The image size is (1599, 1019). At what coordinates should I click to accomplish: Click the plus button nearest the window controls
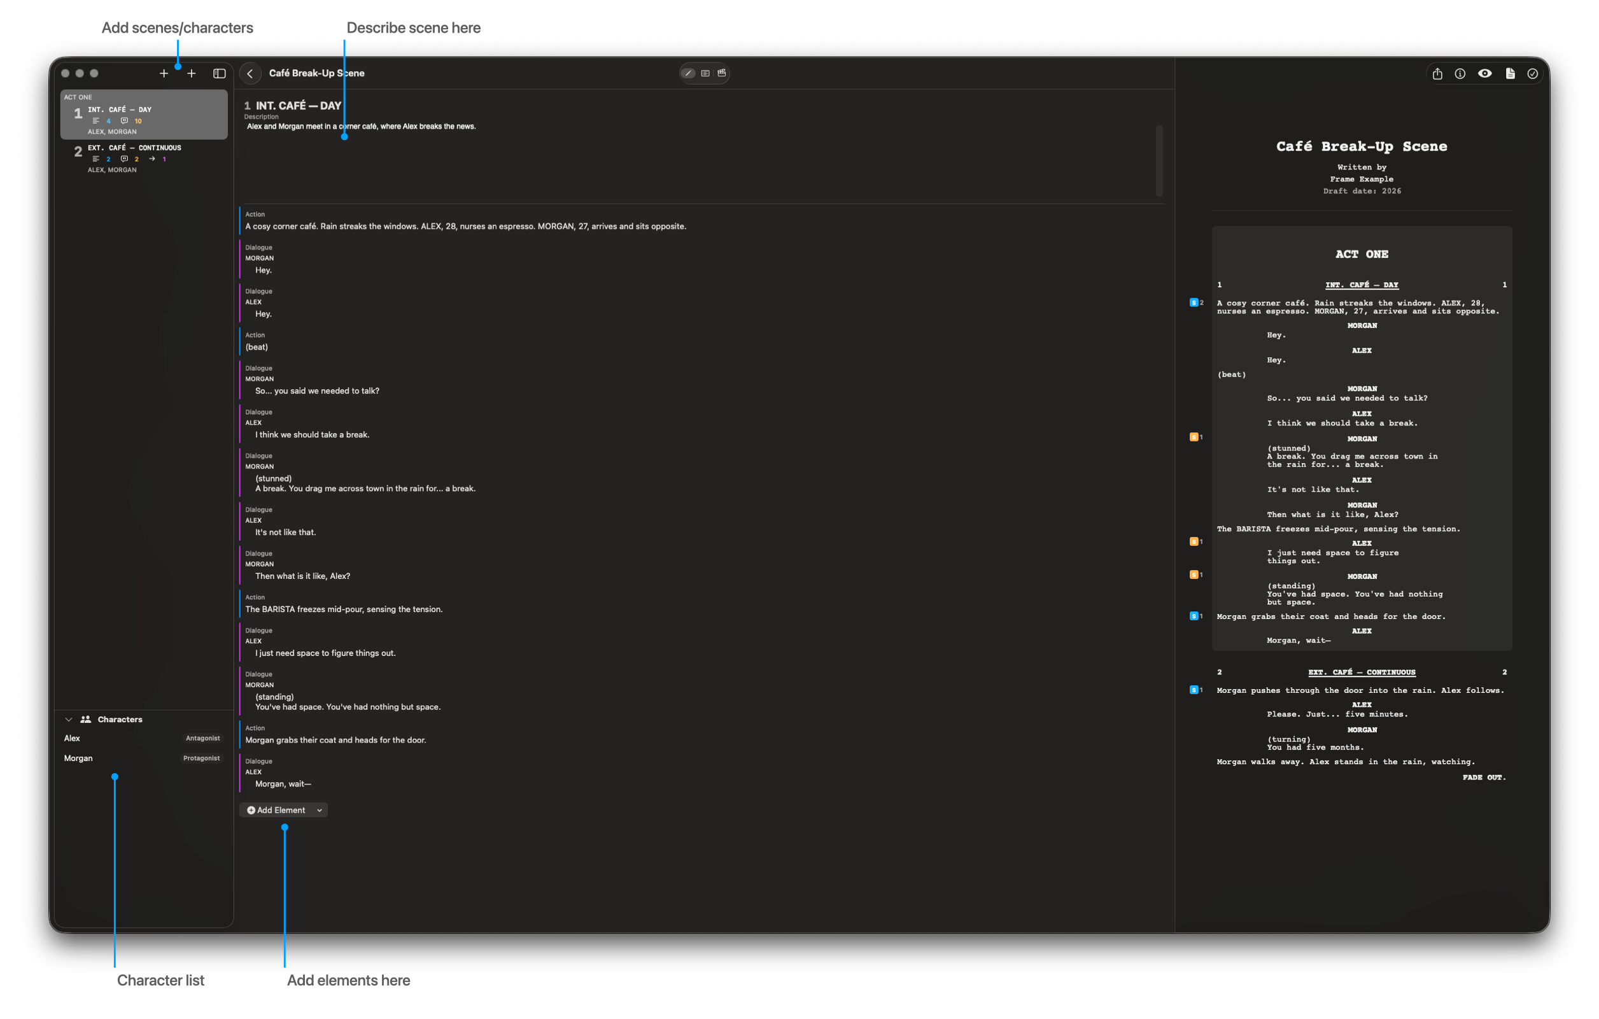[x=164, y=74]
